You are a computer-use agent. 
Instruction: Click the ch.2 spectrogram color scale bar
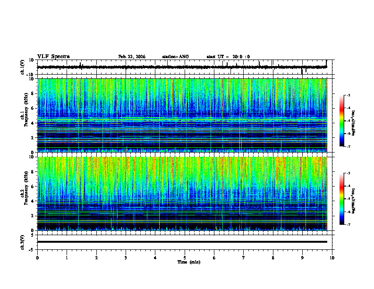click(342, 199)
